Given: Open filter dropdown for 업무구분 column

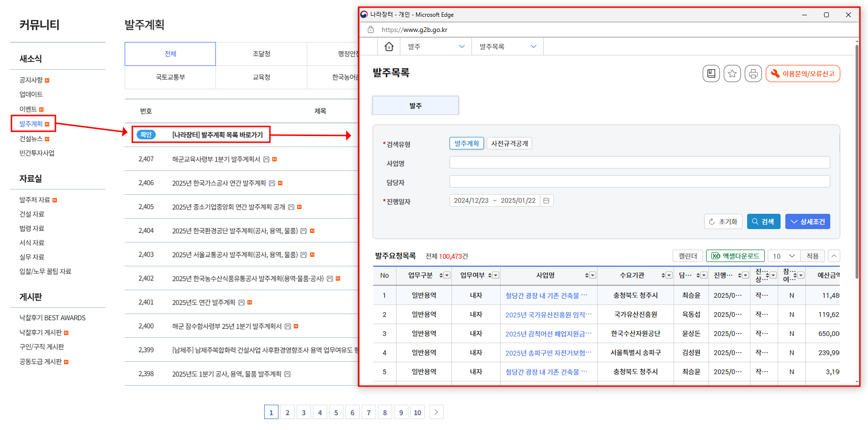Looking at the screenshot, I should (x=447, y=275).
